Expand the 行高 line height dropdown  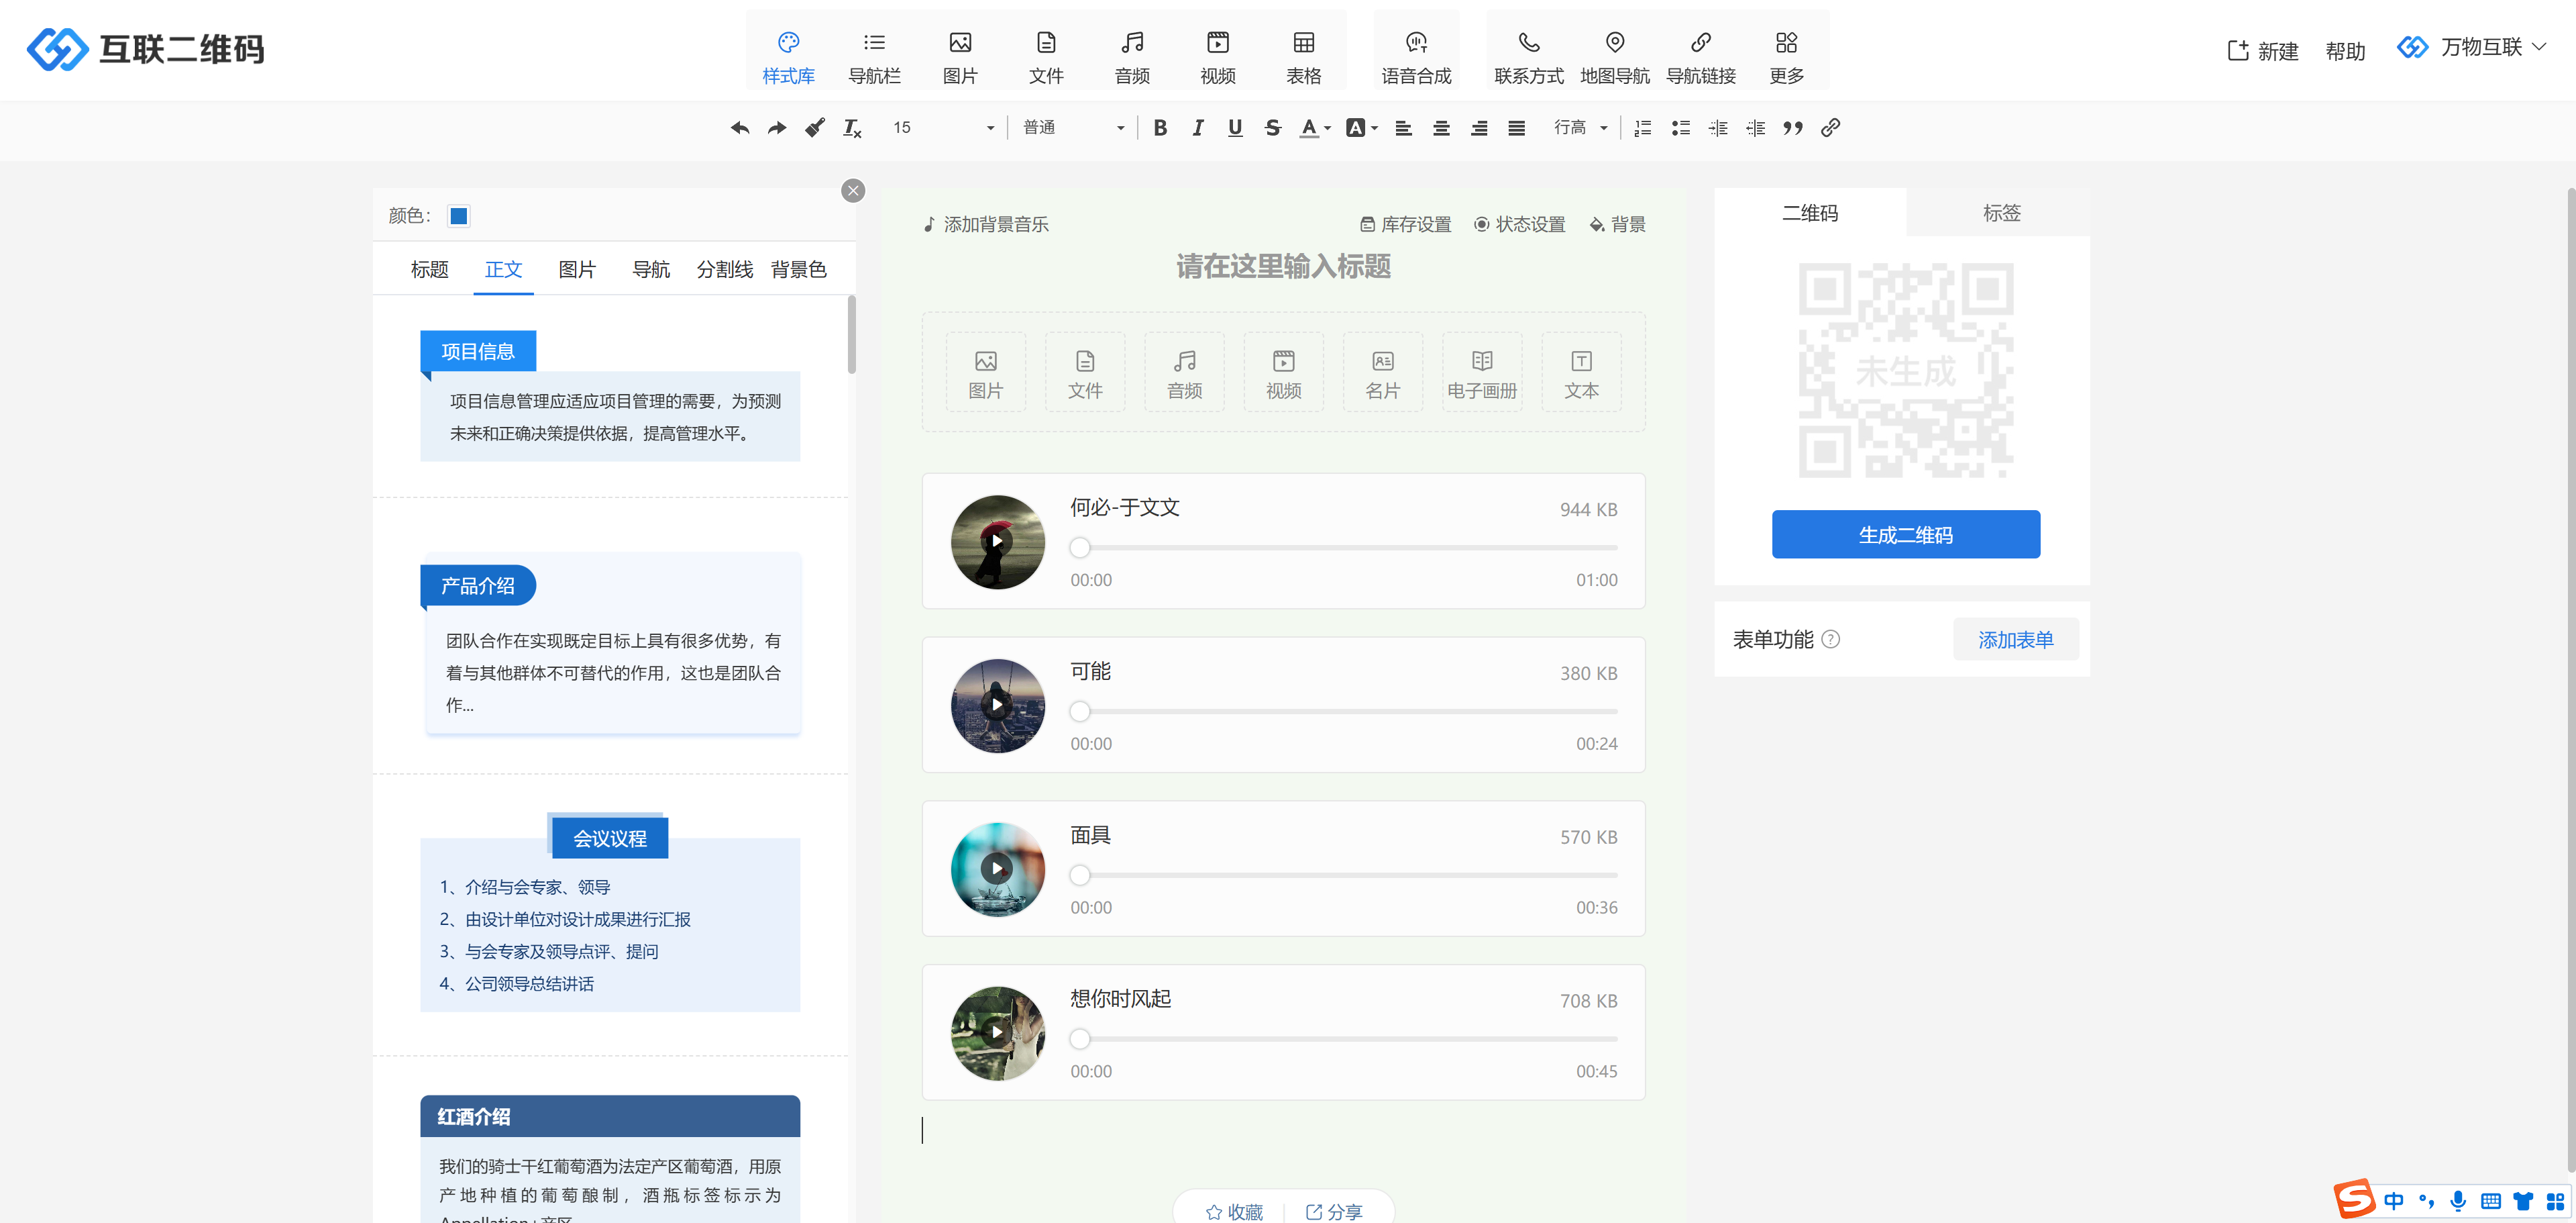pos(1580,128)
